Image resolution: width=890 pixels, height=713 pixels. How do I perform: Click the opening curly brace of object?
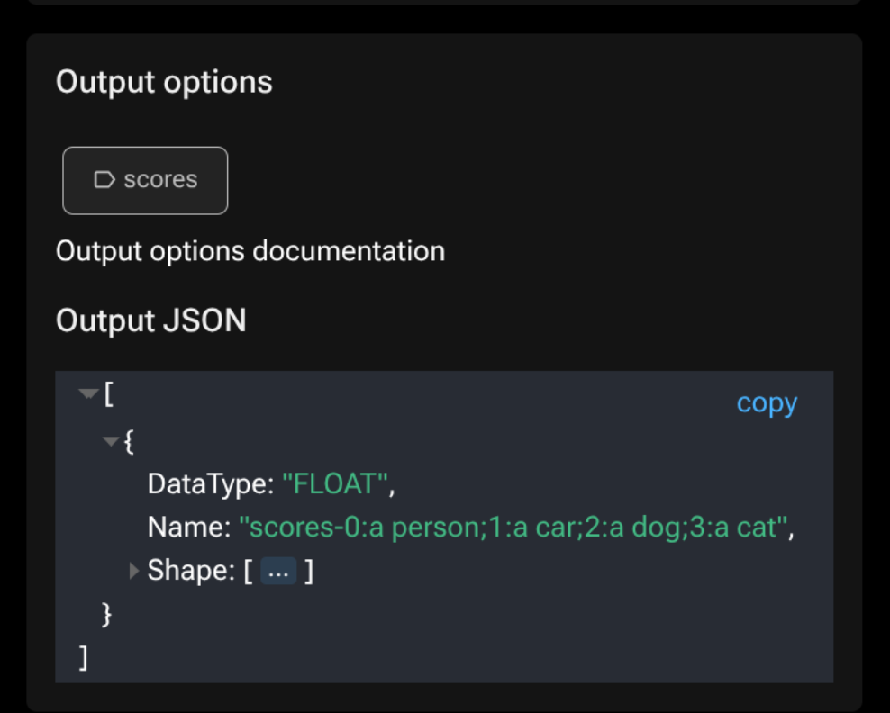[129, 441]
